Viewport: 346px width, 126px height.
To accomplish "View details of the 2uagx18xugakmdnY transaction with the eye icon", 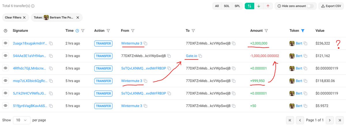I will point(5,43).
